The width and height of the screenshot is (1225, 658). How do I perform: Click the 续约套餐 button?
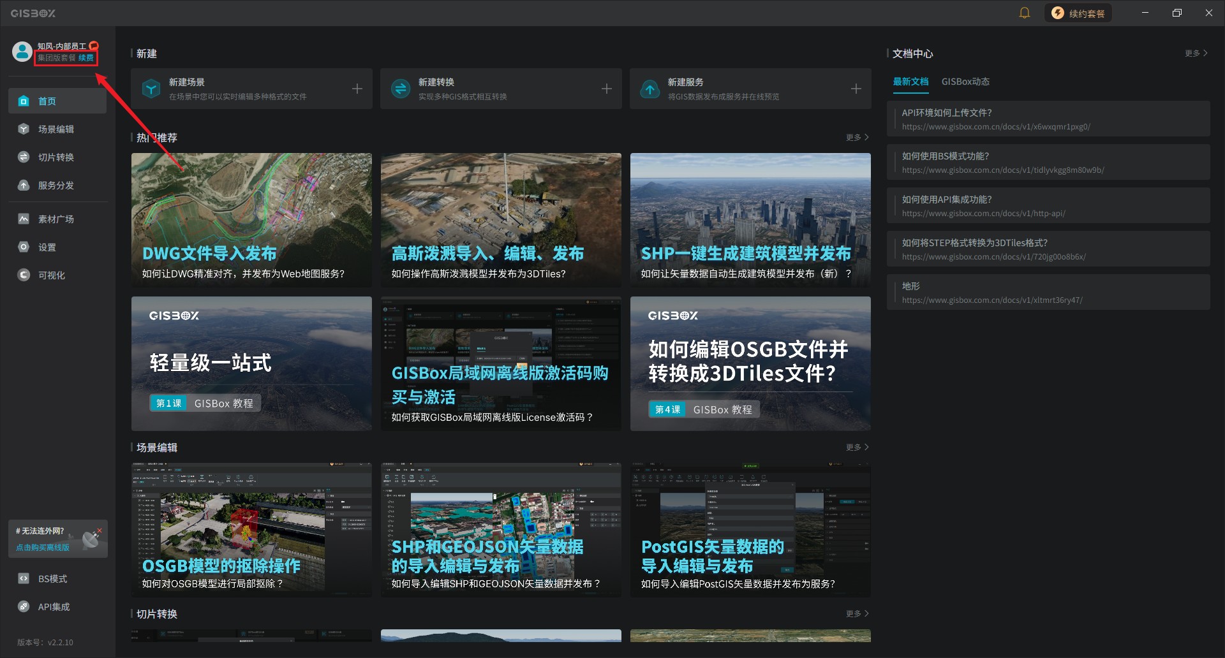coord(1078,13)
